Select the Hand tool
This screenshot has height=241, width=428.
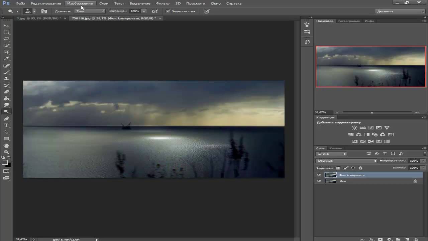point(6,145)
